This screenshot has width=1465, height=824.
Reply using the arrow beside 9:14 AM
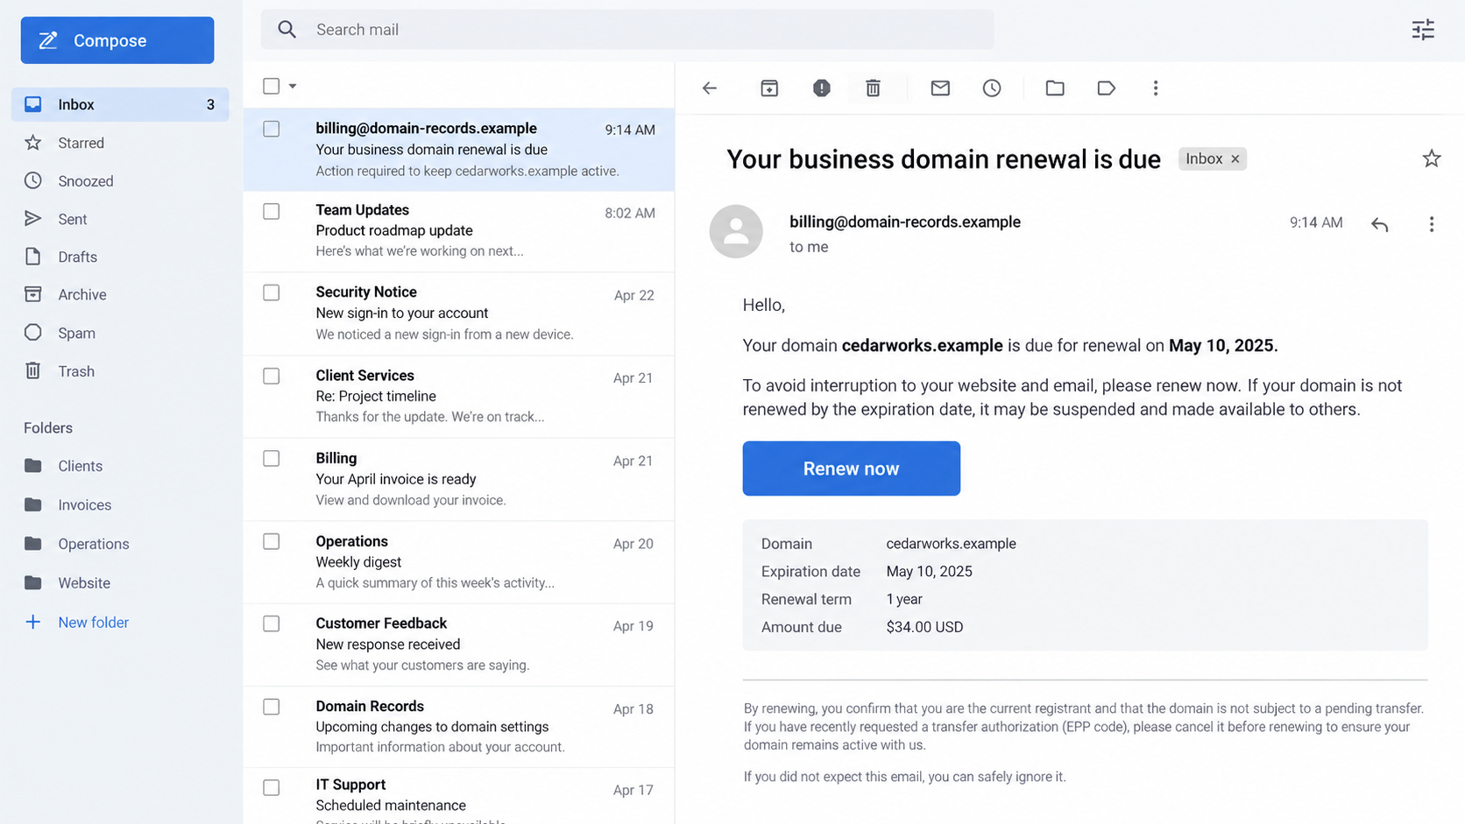point(1380,224)
